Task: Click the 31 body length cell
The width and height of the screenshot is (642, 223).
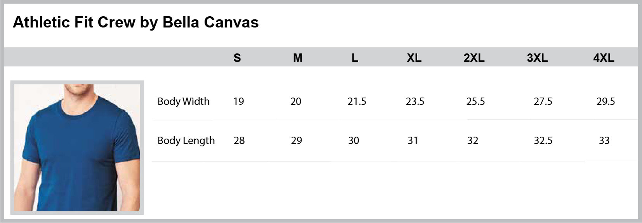Action: 413,141
